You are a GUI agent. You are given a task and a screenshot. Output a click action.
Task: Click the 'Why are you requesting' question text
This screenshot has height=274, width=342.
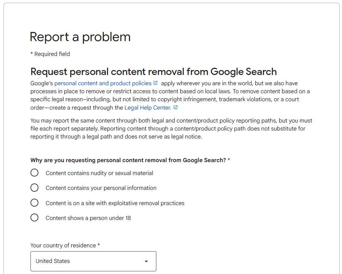pyautogui.click(x=130, y=160)
